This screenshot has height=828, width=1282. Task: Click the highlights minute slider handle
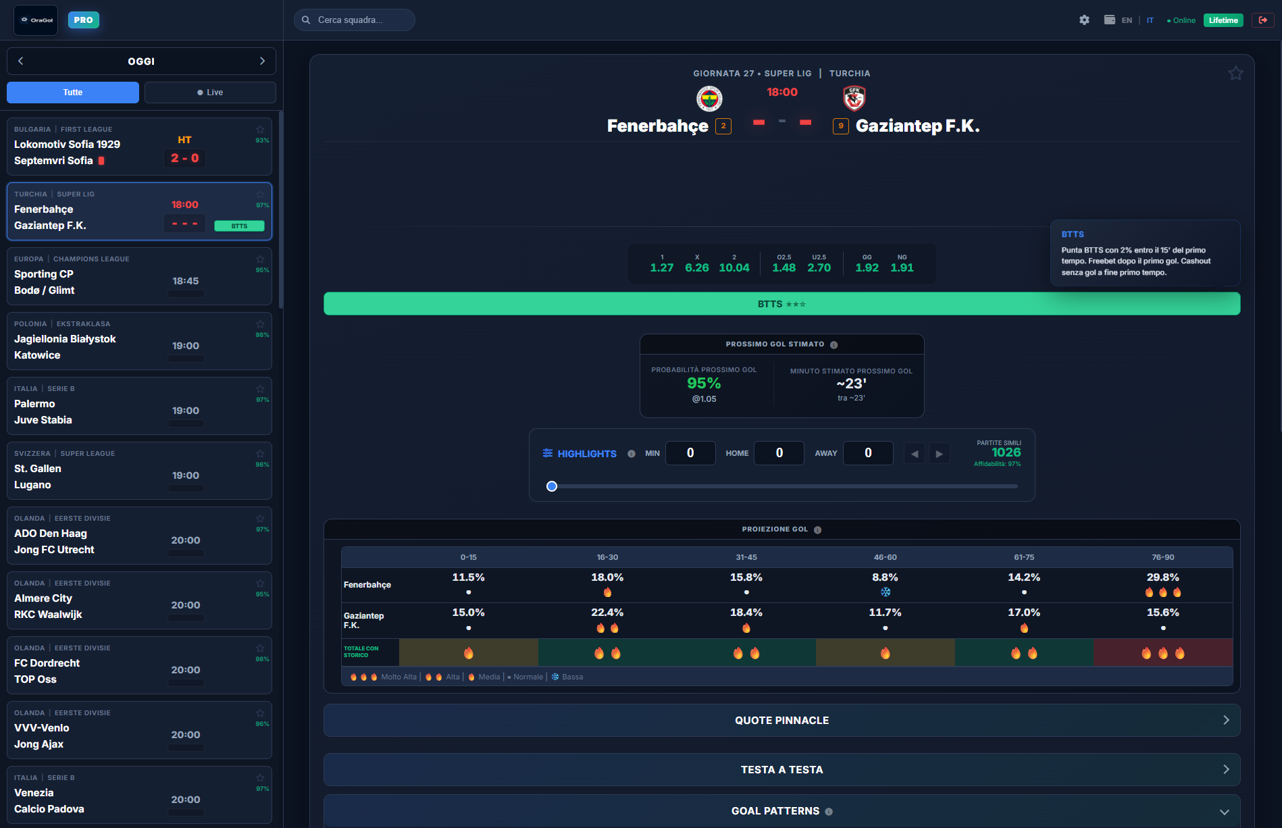tap(552, 486)
